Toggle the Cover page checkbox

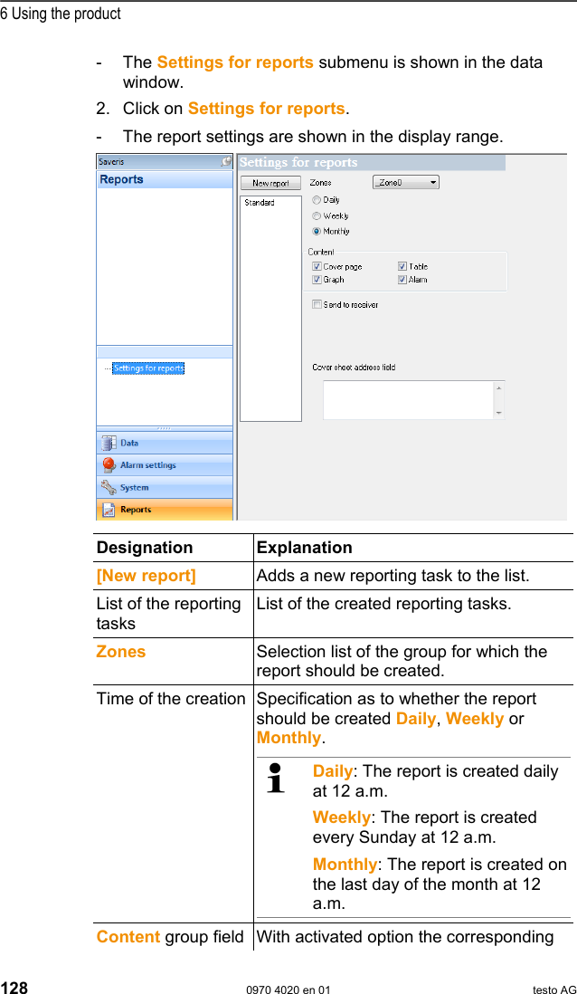pyautogui.click(x=317, y=267)
